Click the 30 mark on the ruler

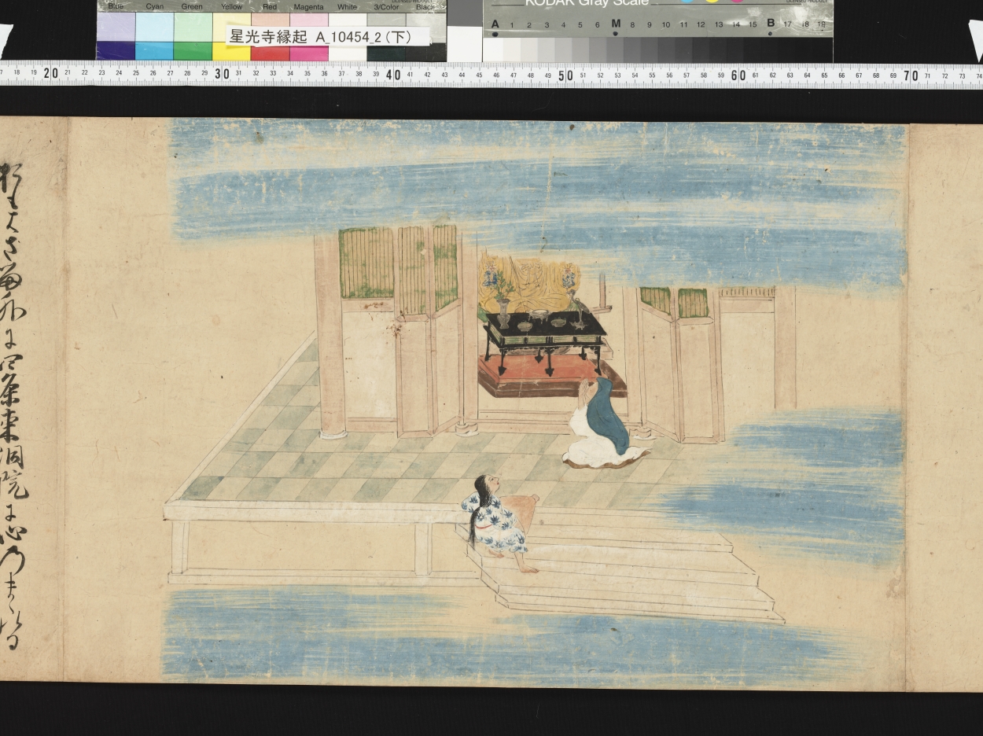click(223, 74)
